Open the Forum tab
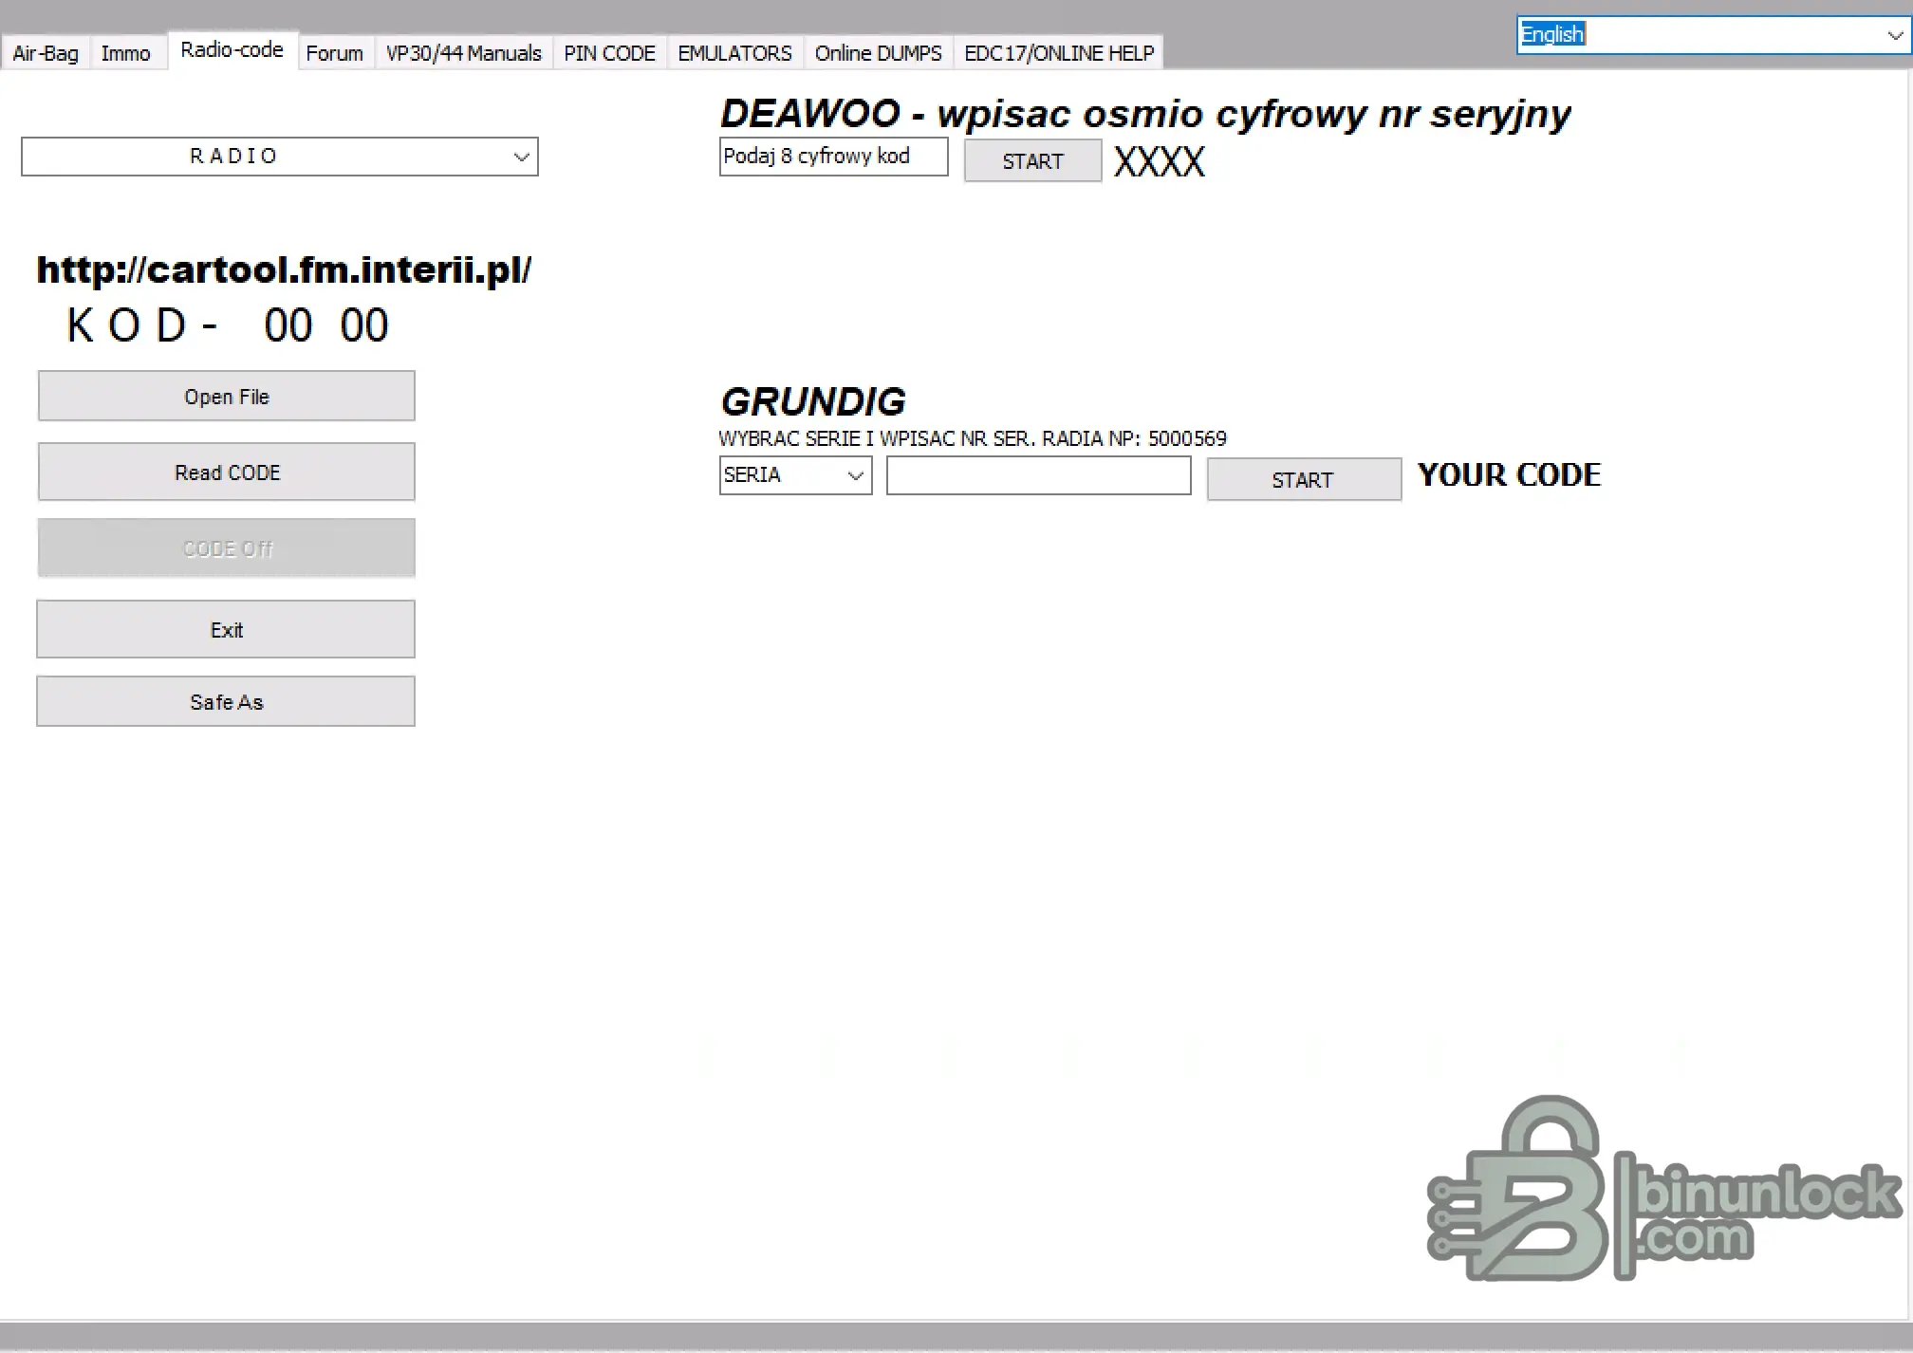 point(335,53)
